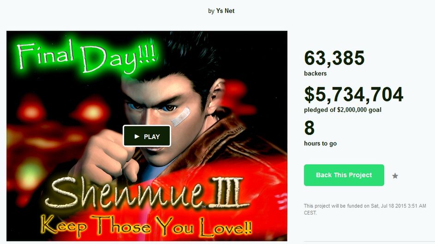Click the Shenmue III logo in the video
The image size is (435, 244).
(x=147, y=192)
